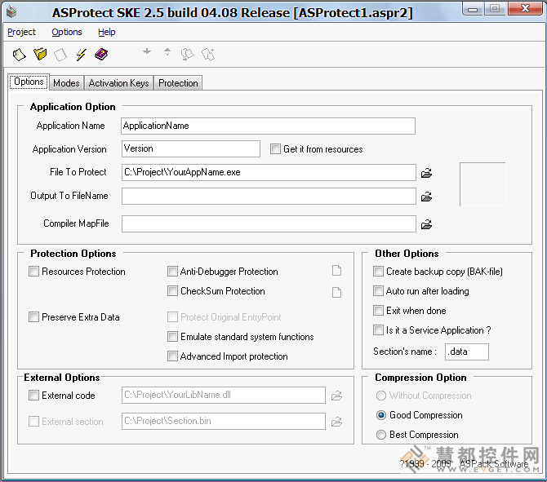Click the Compiler MapFile input field

click(x=269, y=223)
